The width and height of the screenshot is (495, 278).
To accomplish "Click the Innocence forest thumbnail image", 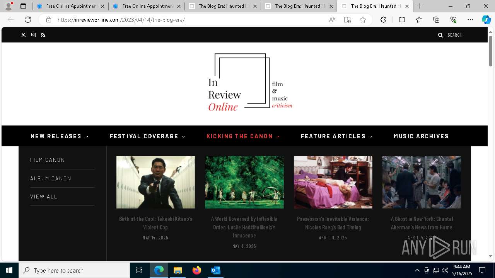I will [244, 182].
